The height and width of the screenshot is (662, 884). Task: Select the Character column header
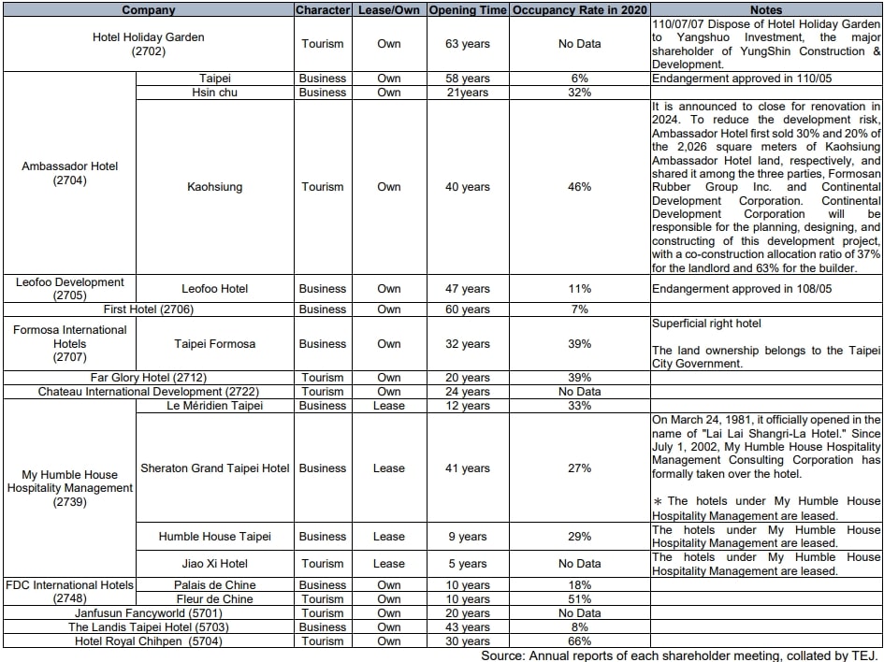pyautogui.click(x=323, y=10)
